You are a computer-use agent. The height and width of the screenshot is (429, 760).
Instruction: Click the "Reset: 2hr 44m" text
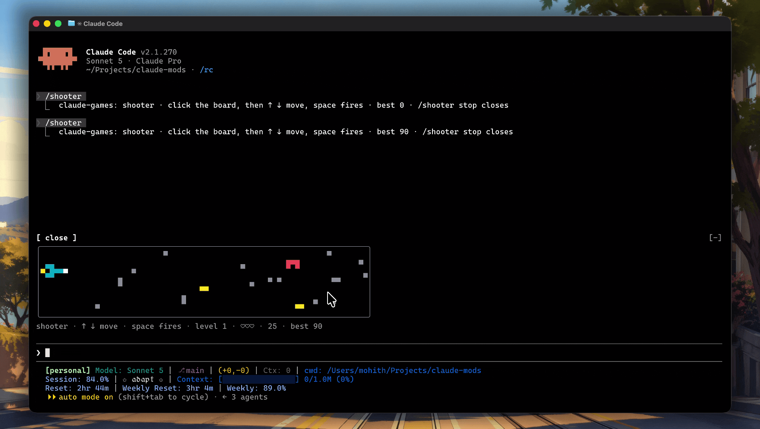(77, 388)
